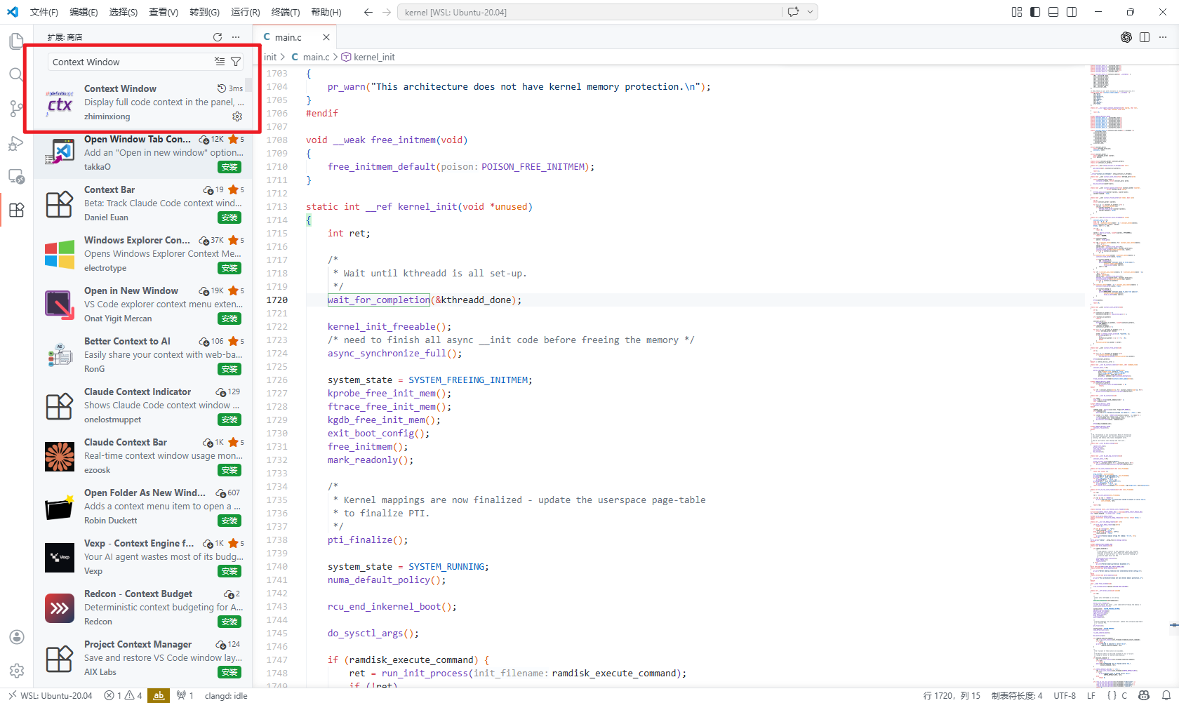This screenshot has height=703, width=1179.
Task: Open the Customize Layout button
Action: pos(1017,12)
